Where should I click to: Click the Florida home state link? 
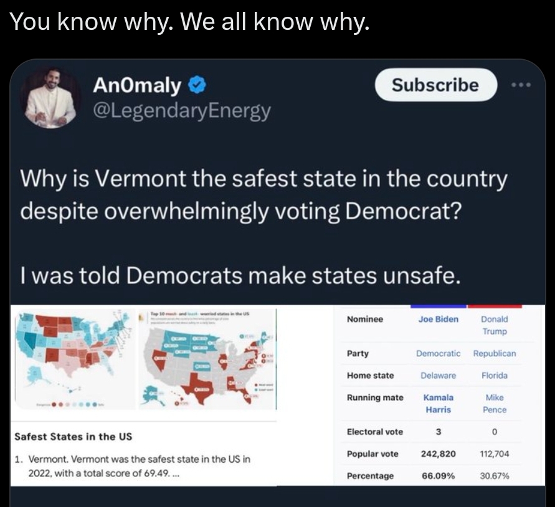point(495,376)
